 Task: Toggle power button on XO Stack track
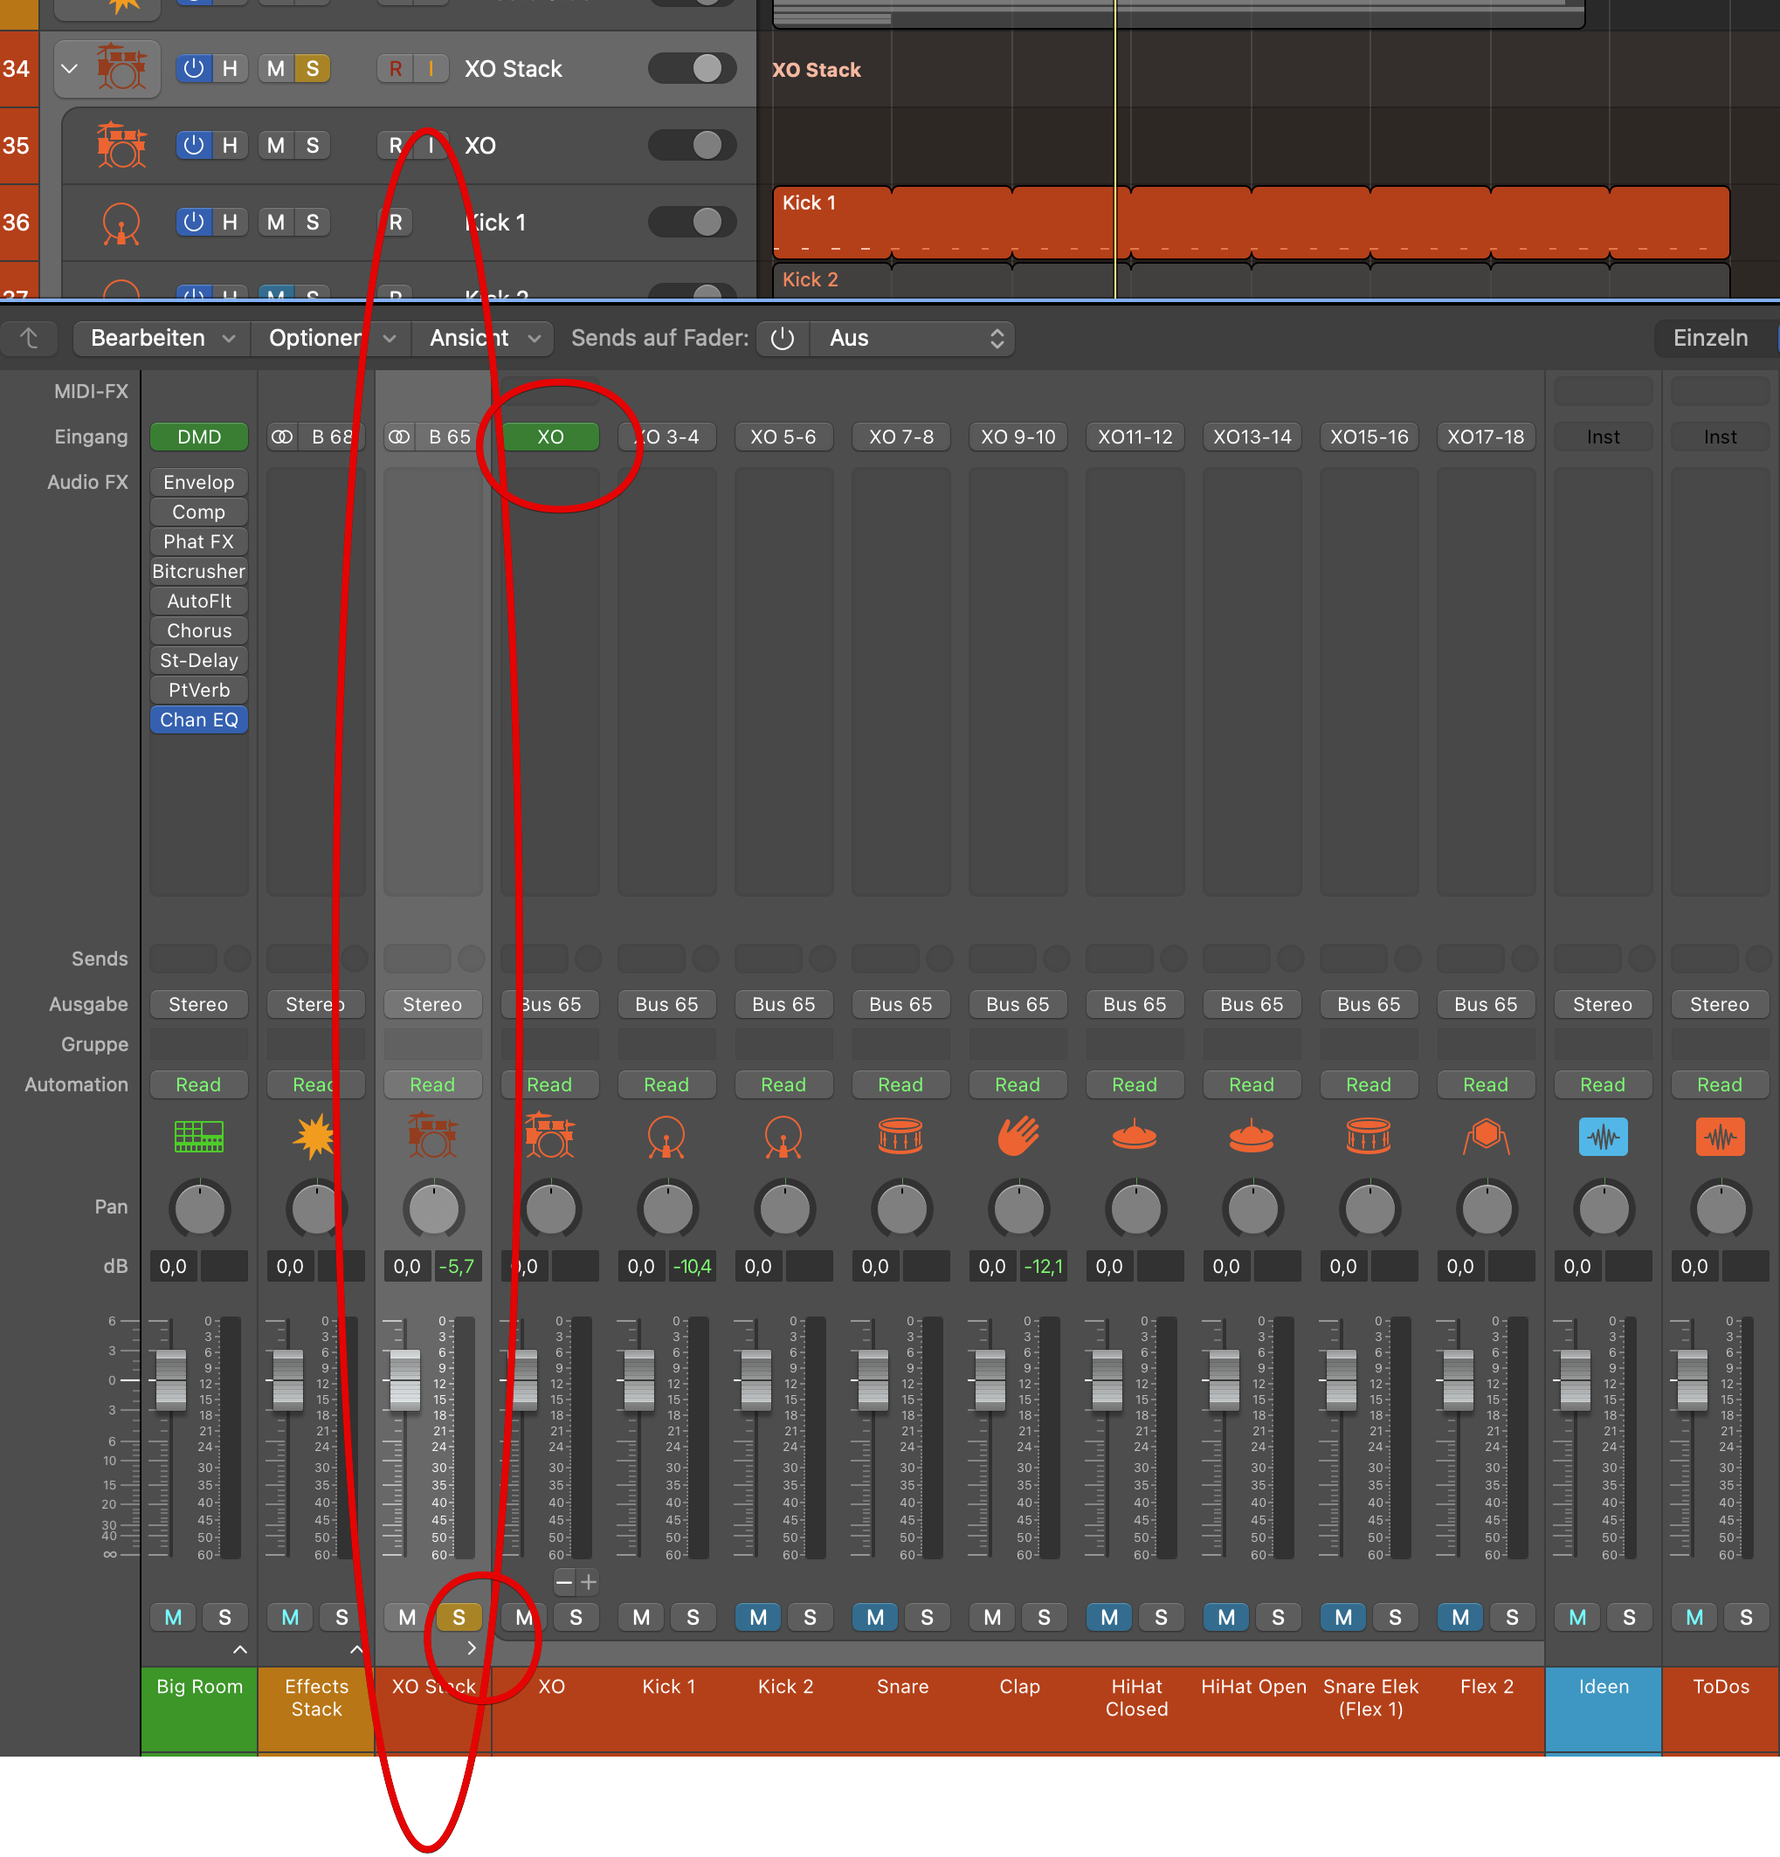[x=194, y=68]
